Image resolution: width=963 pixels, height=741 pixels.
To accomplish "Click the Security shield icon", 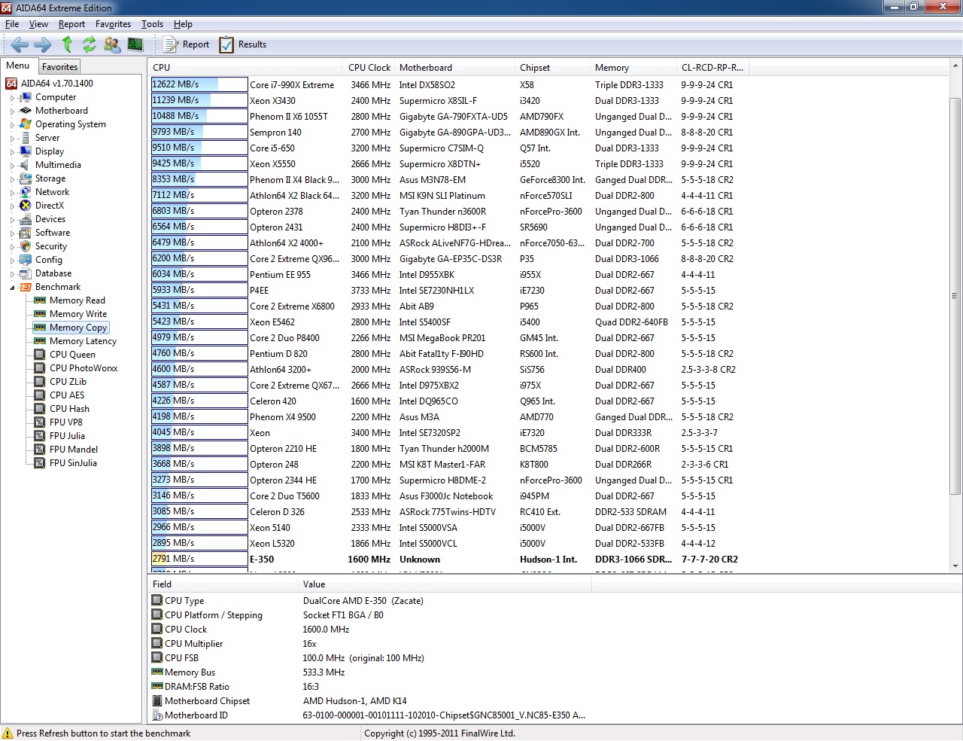I will [26, 246].
